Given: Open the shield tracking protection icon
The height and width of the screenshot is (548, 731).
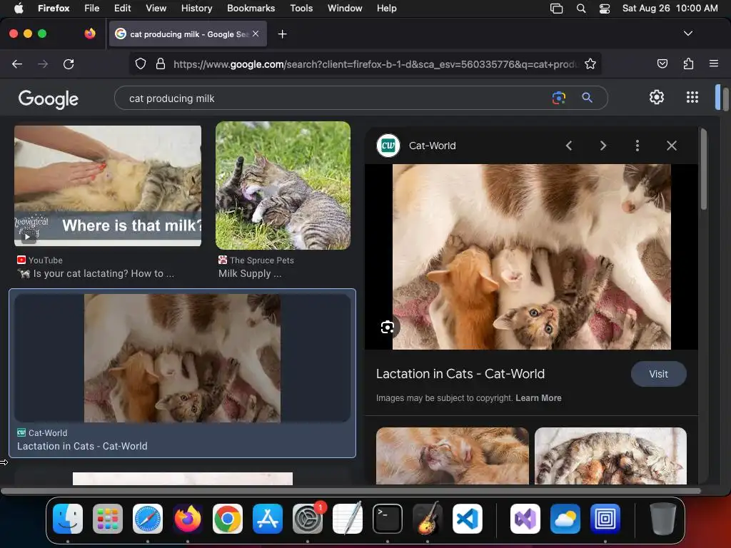Looking at the screenshot, I should (141, 64).
